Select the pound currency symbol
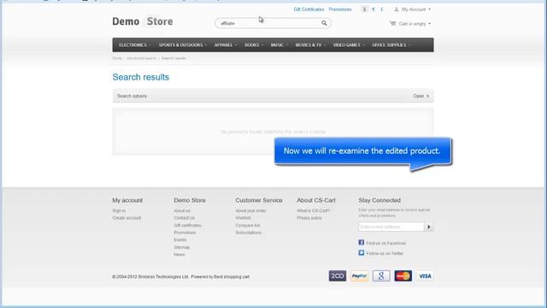Screen dimensions: 547x308 coord(382,9)
